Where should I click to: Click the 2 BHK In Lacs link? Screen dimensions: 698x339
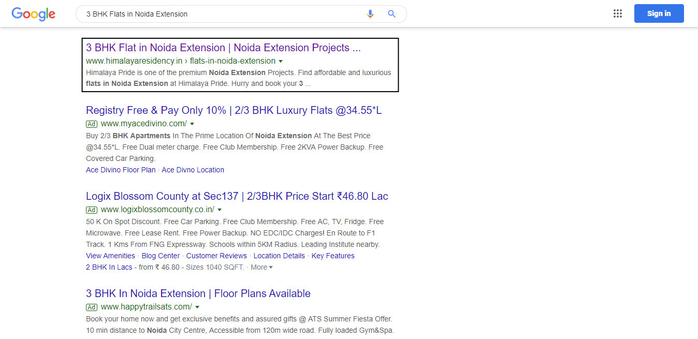click(x=109, y=267)
